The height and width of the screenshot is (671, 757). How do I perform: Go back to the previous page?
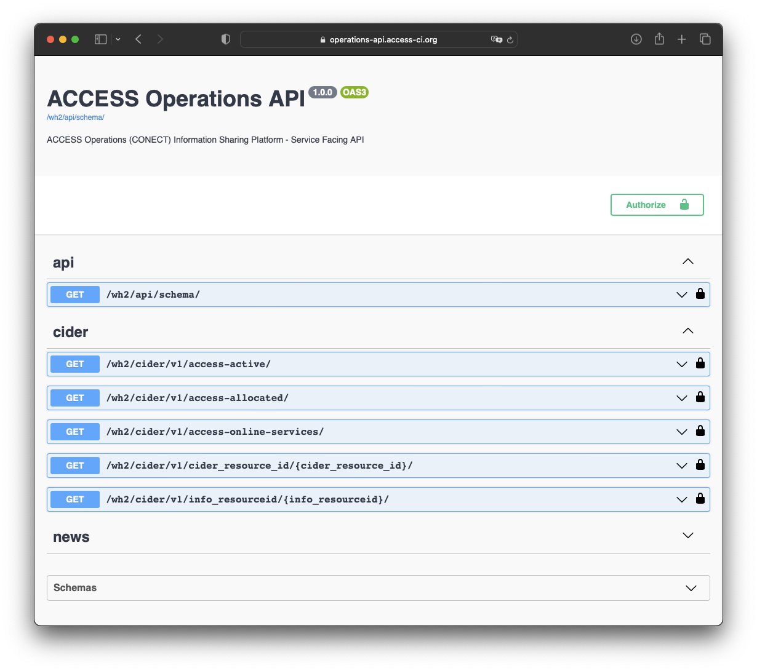pos(138,39)
